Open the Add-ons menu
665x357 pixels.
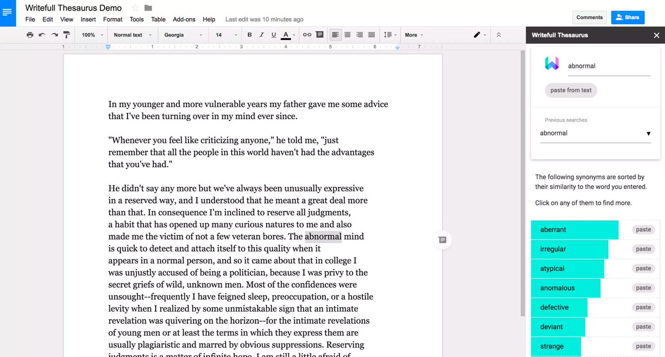point(184,19)
